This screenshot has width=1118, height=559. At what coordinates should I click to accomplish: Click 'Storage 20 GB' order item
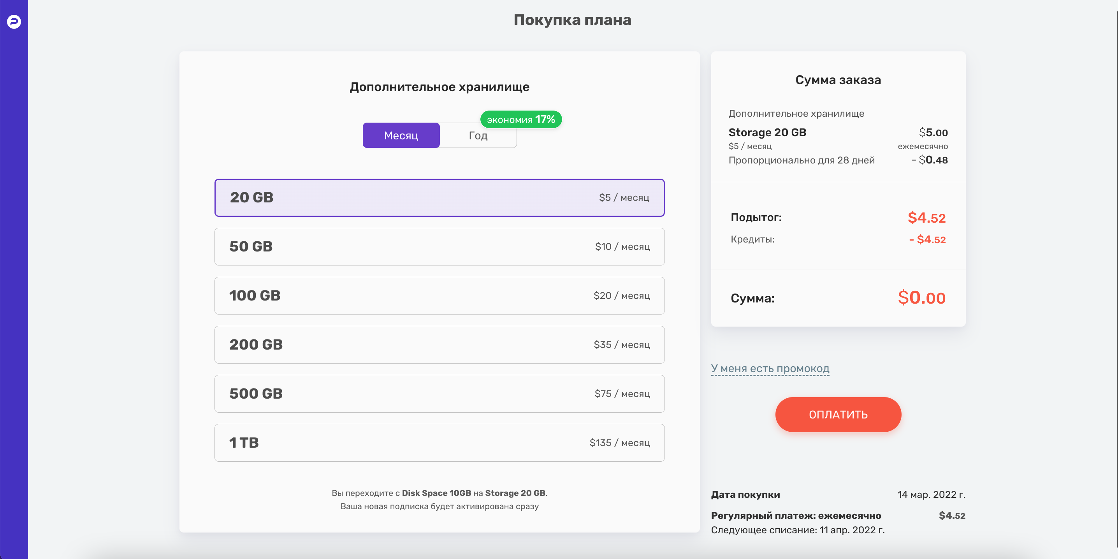point(767,132)
